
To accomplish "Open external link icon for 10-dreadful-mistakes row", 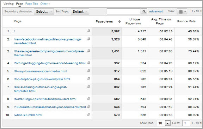I will click(x=88, y=107).
